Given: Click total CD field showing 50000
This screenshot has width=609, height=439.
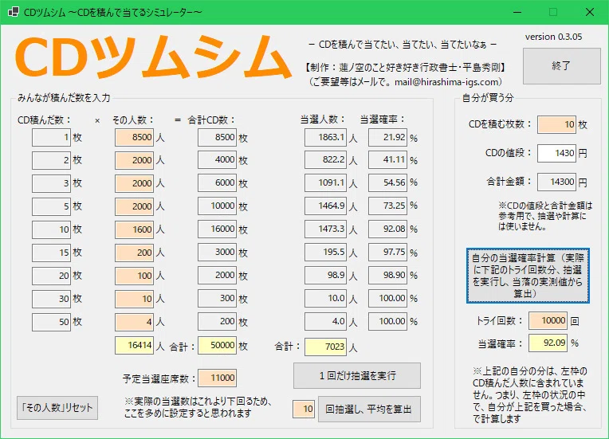Looking at the screenshot, I should [x=217, y=346].
